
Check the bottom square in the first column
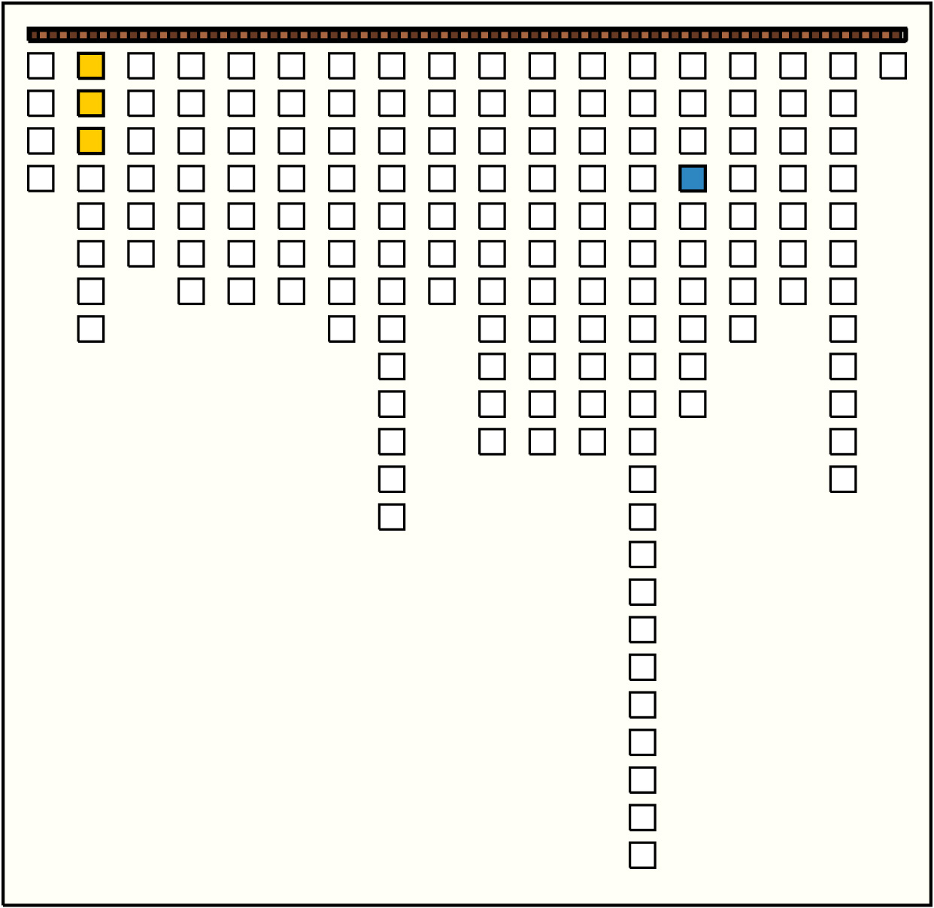[x=41, y=179]
